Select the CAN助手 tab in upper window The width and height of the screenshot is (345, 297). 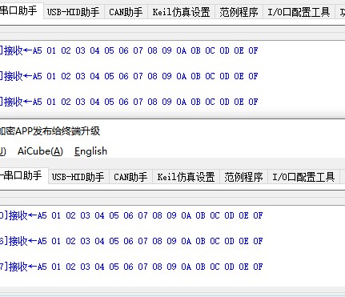126,12
